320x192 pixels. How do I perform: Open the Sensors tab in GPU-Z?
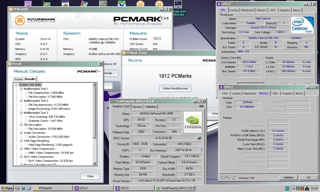[x=137, y=107]
